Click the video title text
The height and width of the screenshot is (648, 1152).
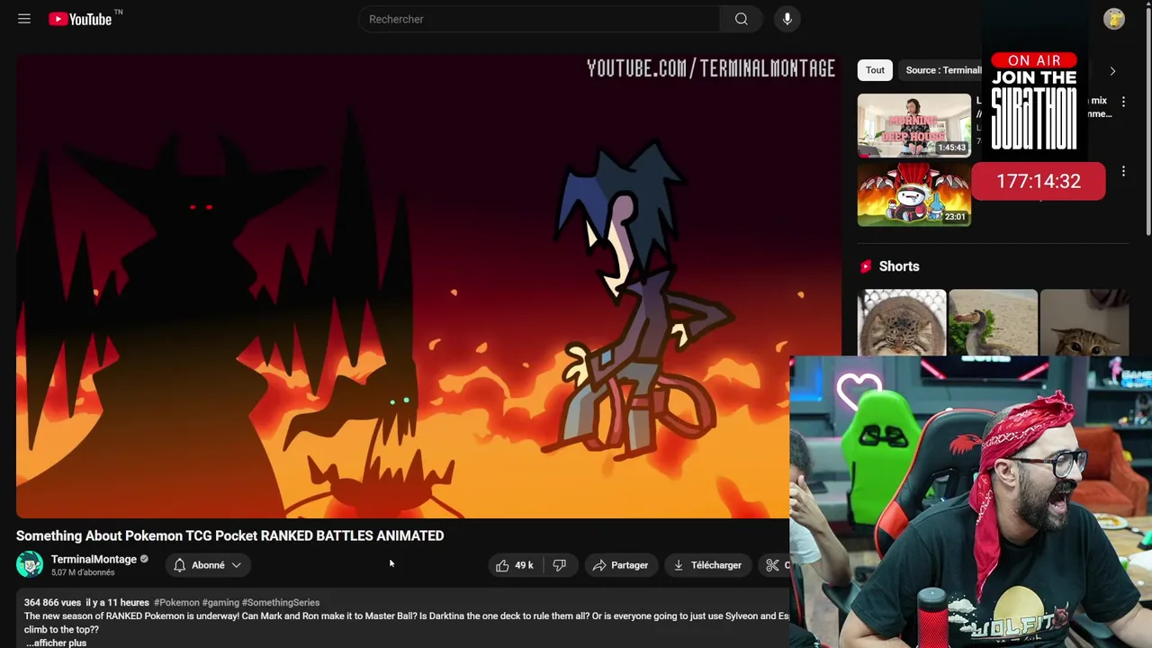[229, 535]
